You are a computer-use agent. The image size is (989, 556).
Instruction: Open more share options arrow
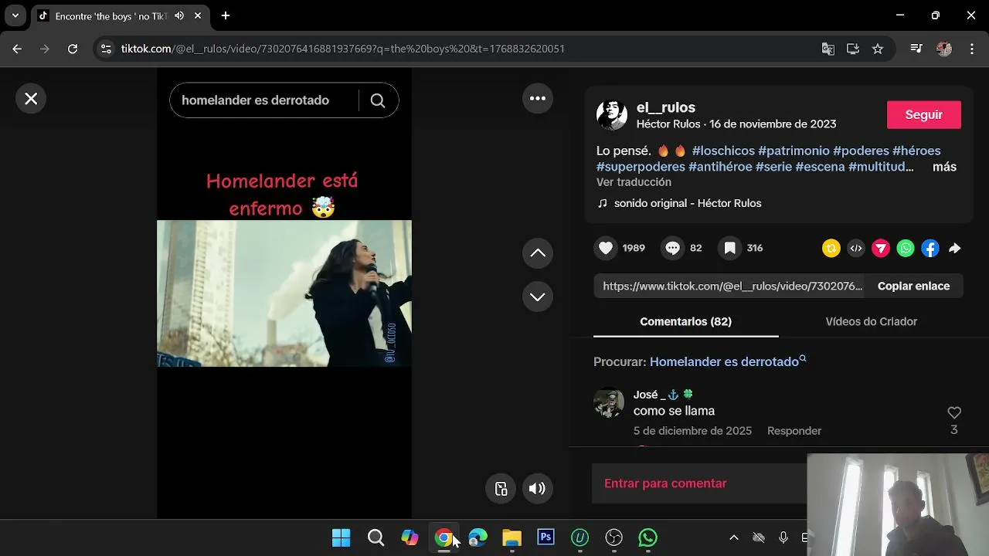click(x=955, y=248)
